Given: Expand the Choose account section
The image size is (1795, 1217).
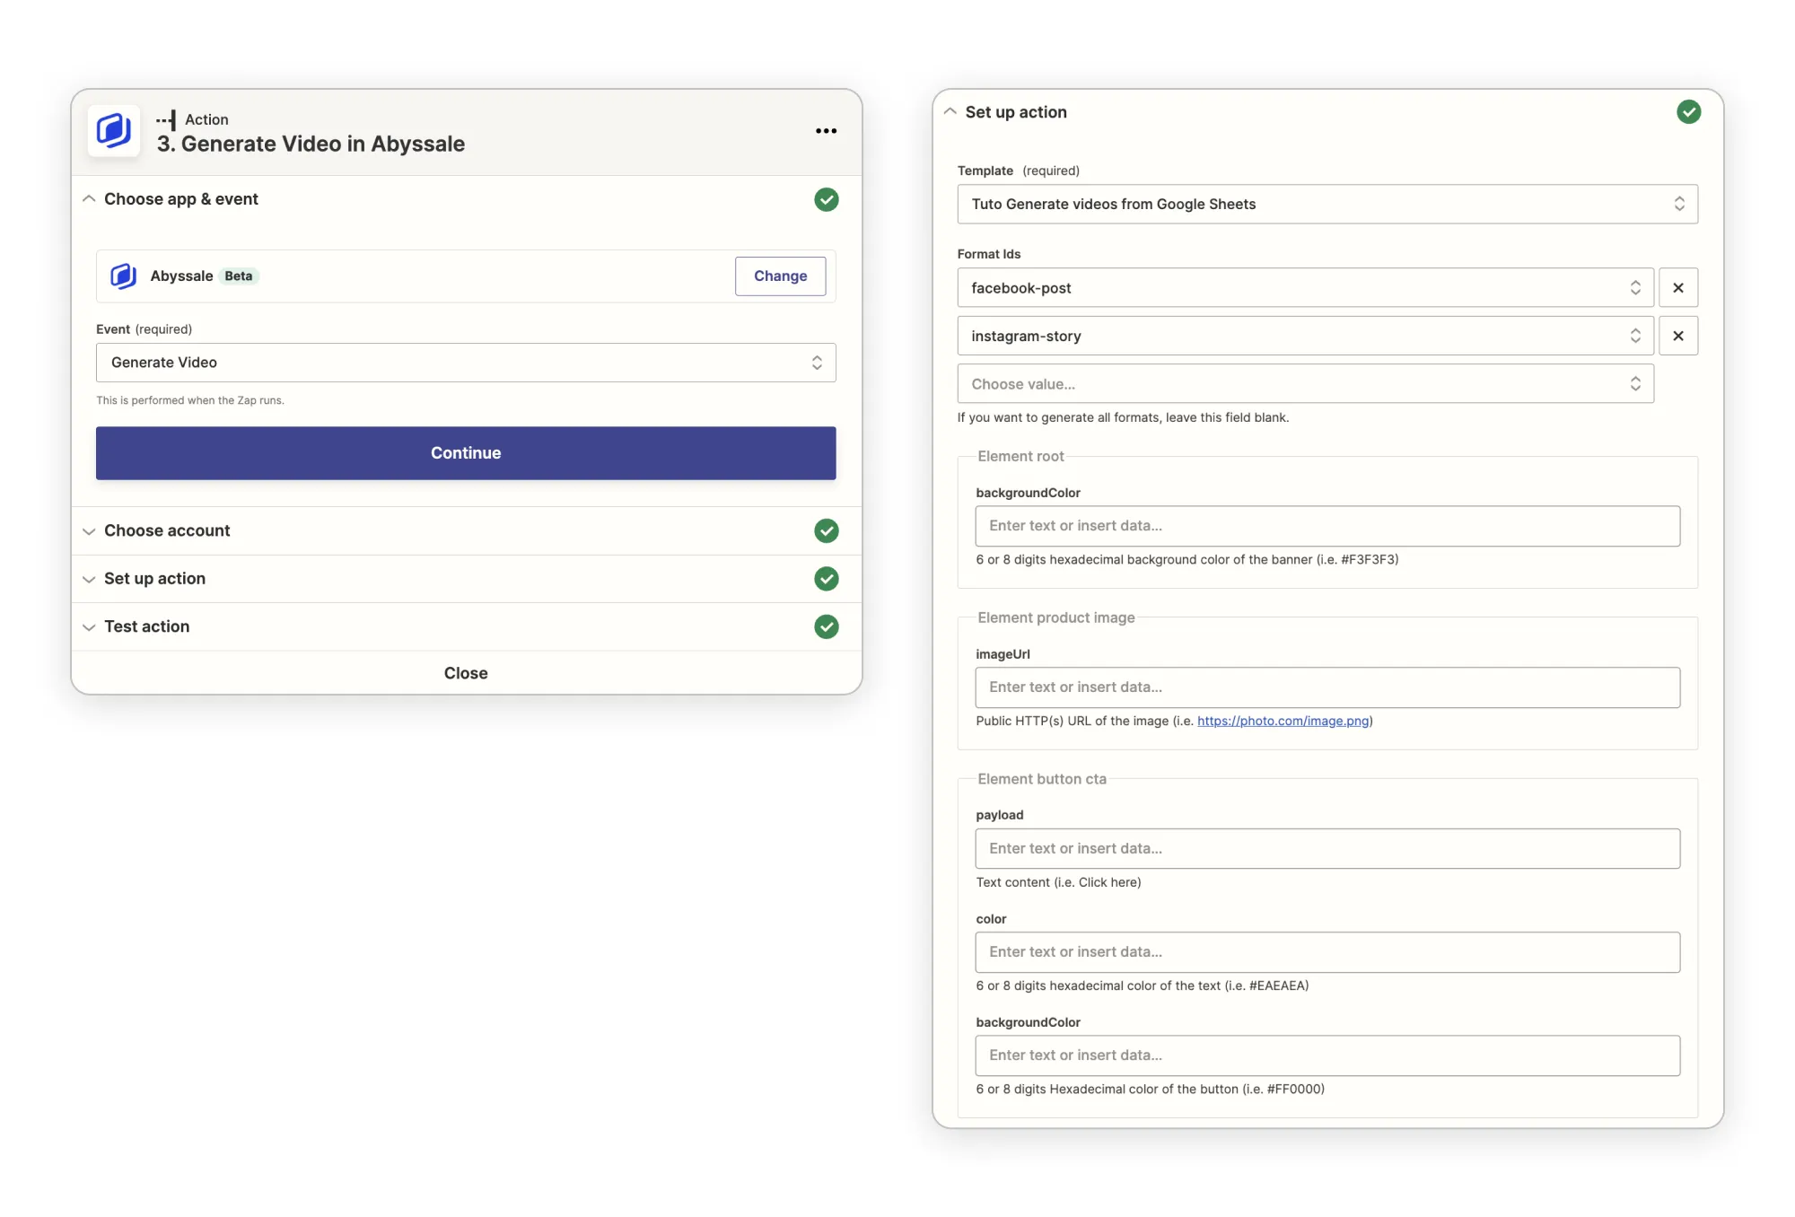Looking at the screenshot, I should [89, 530].
